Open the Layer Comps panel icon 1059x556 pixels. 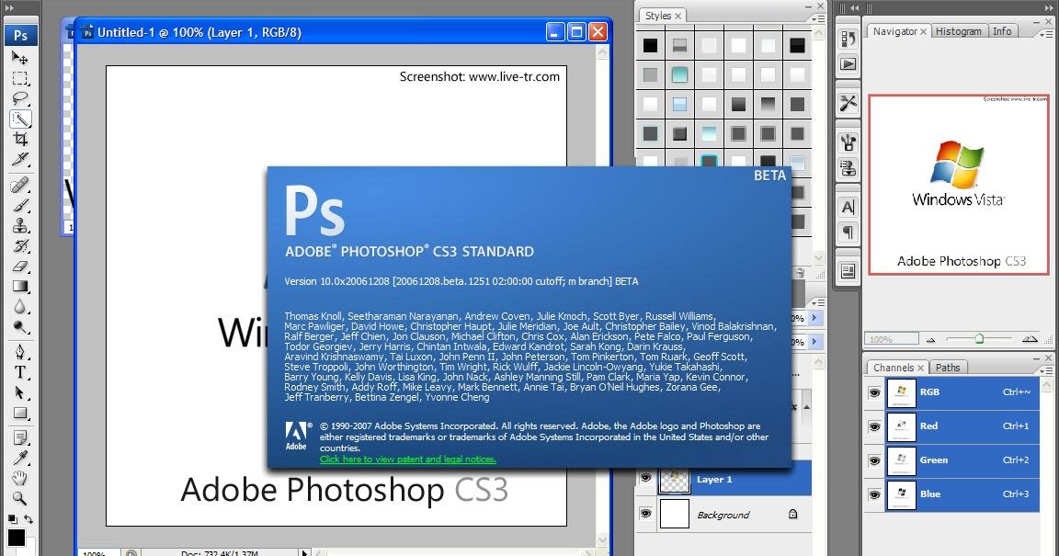tap(848, 271)
